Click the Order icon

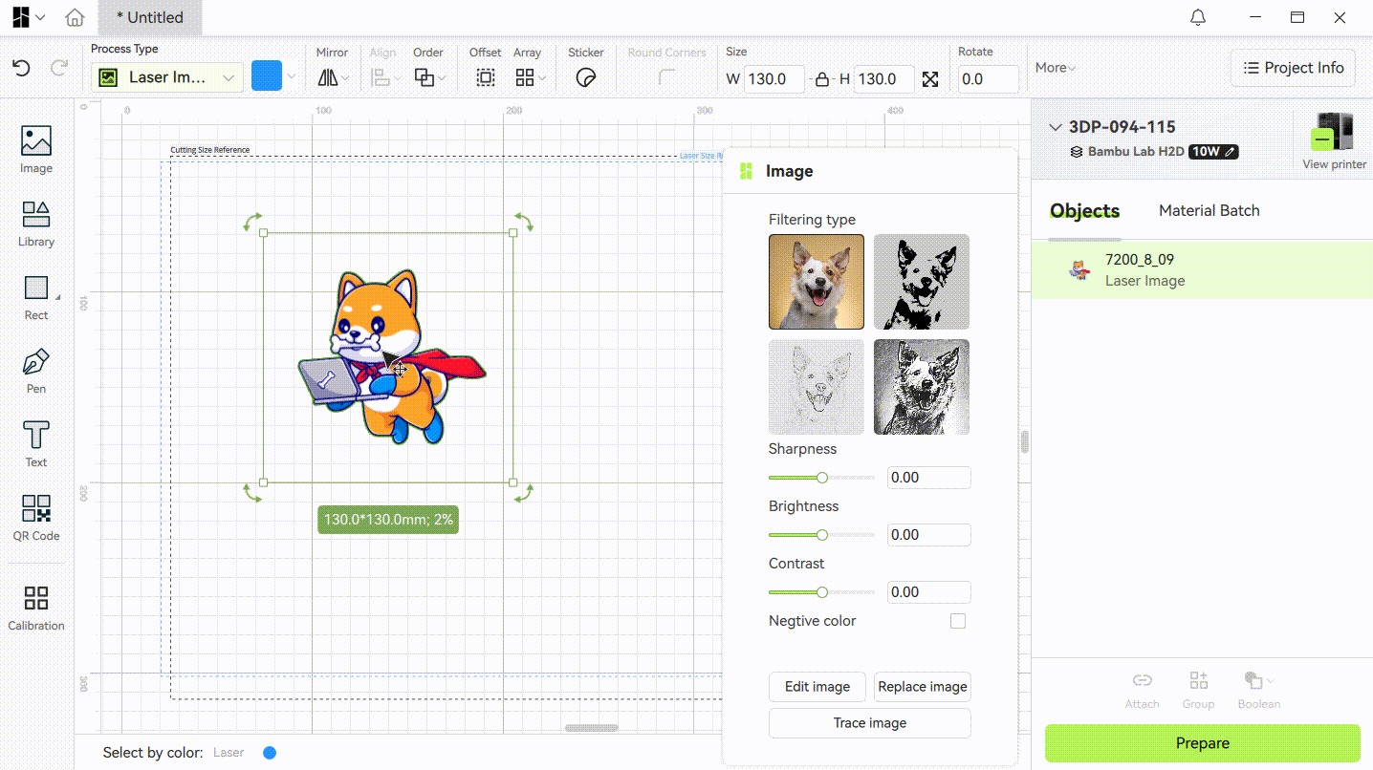(425, 78)
